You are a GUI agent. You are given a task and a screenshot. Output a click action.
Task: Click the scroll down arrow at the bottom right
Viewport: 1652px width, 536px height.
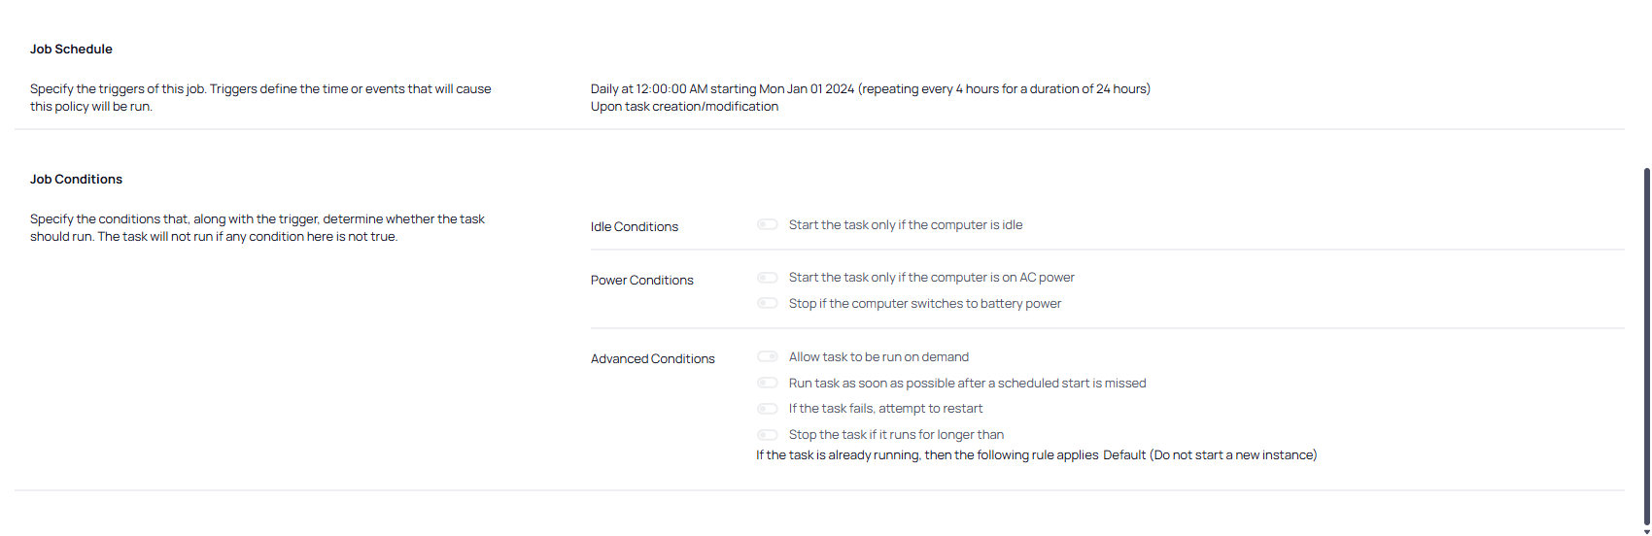click(x=1646, y=531)
